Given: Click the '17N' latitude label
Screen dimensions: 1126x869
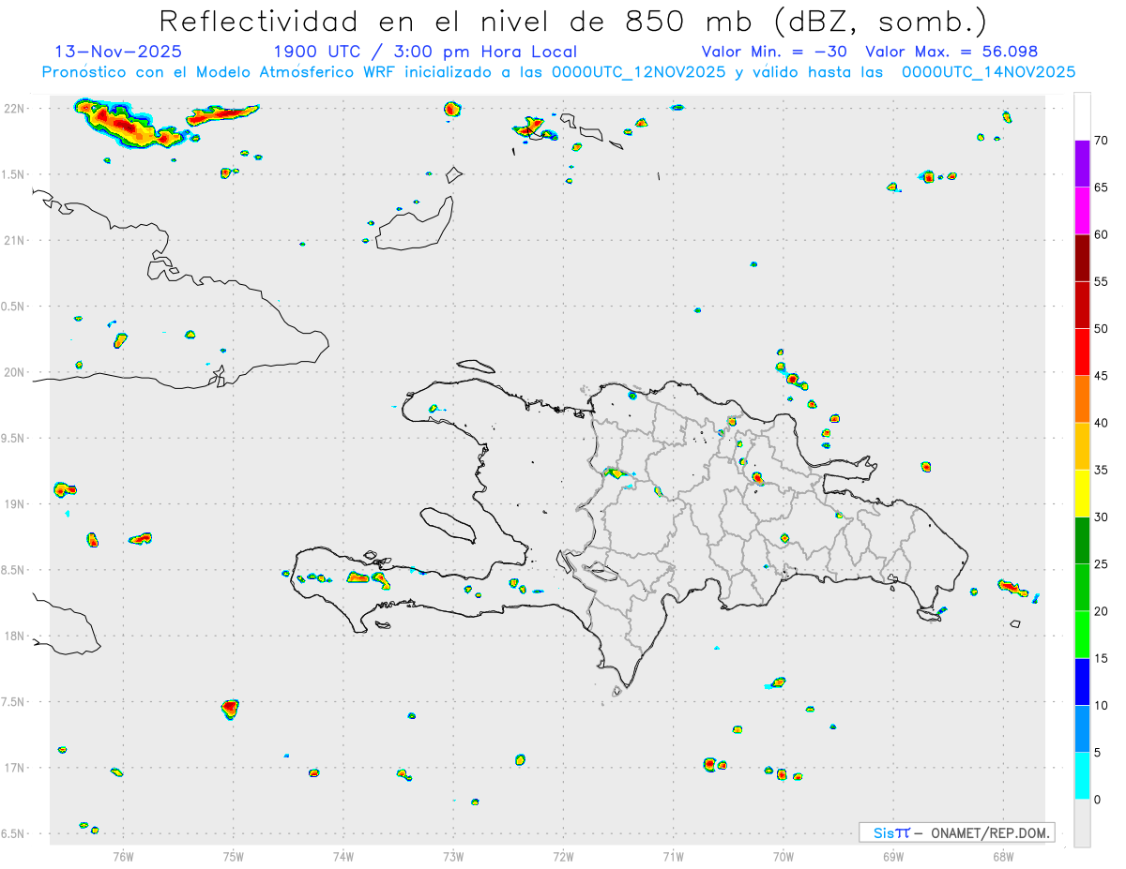Looking at the screenshot, I should tap(14, 768).
